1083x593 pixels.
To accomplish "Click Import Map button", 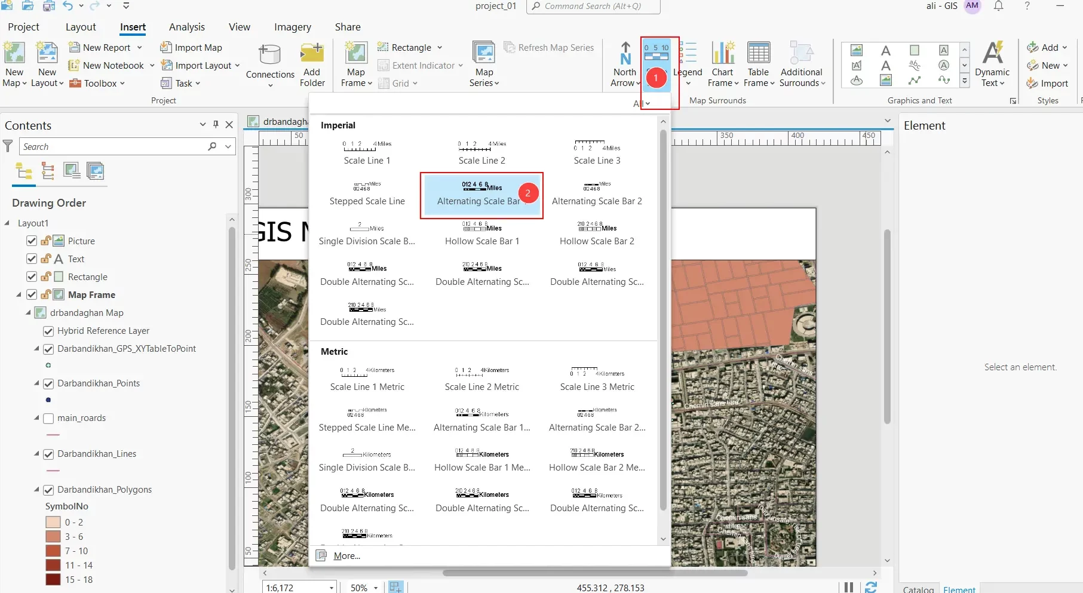I will 191,47.
